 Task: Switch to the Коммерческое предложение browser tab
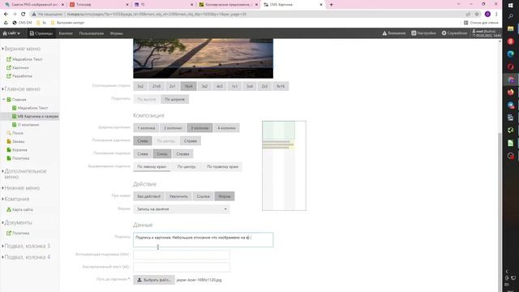(228, 5)
